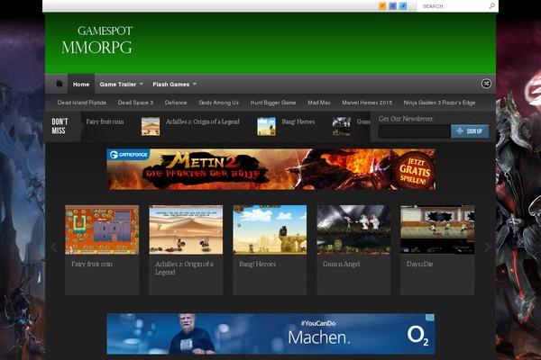
Task: Open Days2Die carousel thumbnail
Action: [437, 229]
